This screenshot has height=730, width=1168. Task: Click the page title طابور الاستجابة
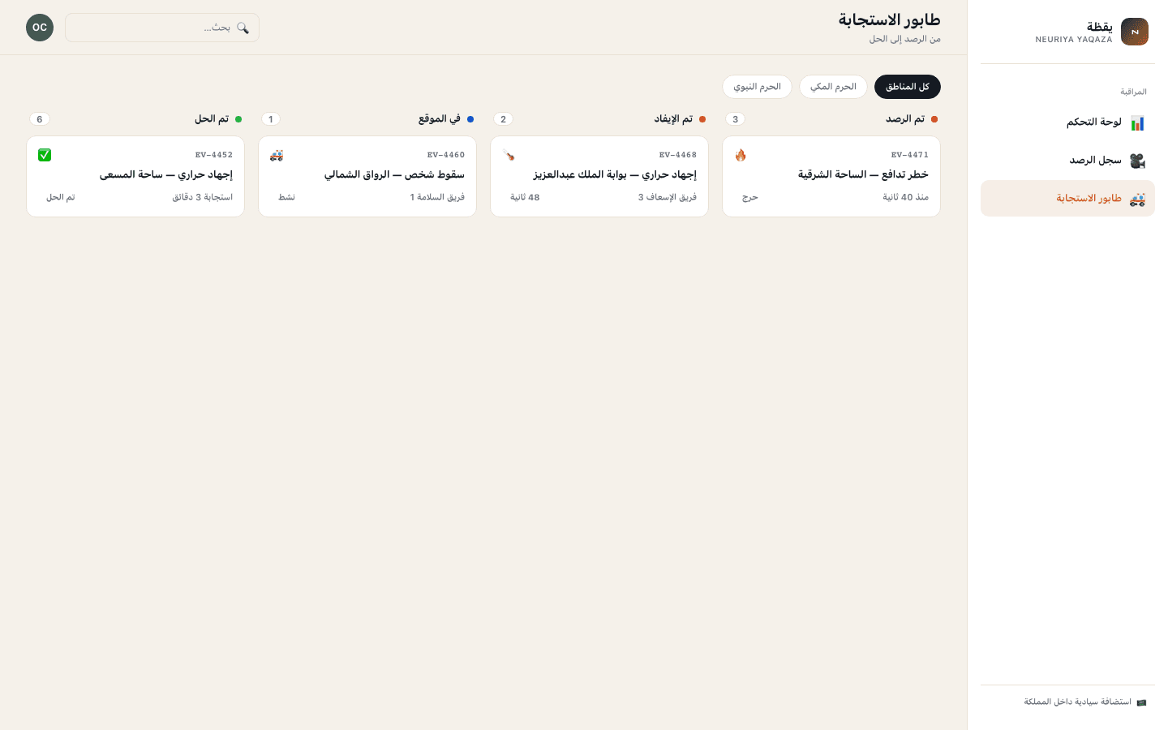tap(890, 19)
